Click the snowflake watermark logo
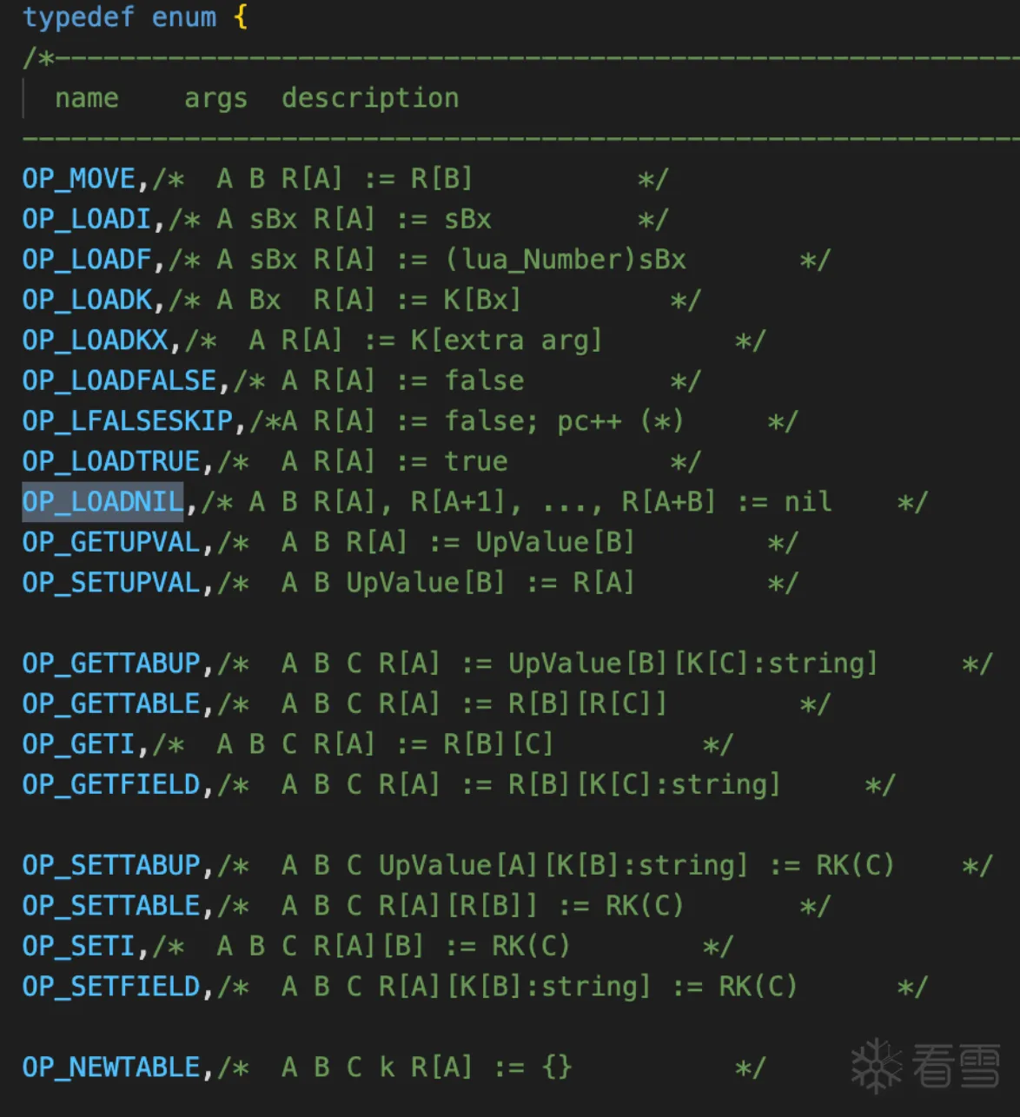Viewport: 1020px width, 1117px height. click(876, 1066)
